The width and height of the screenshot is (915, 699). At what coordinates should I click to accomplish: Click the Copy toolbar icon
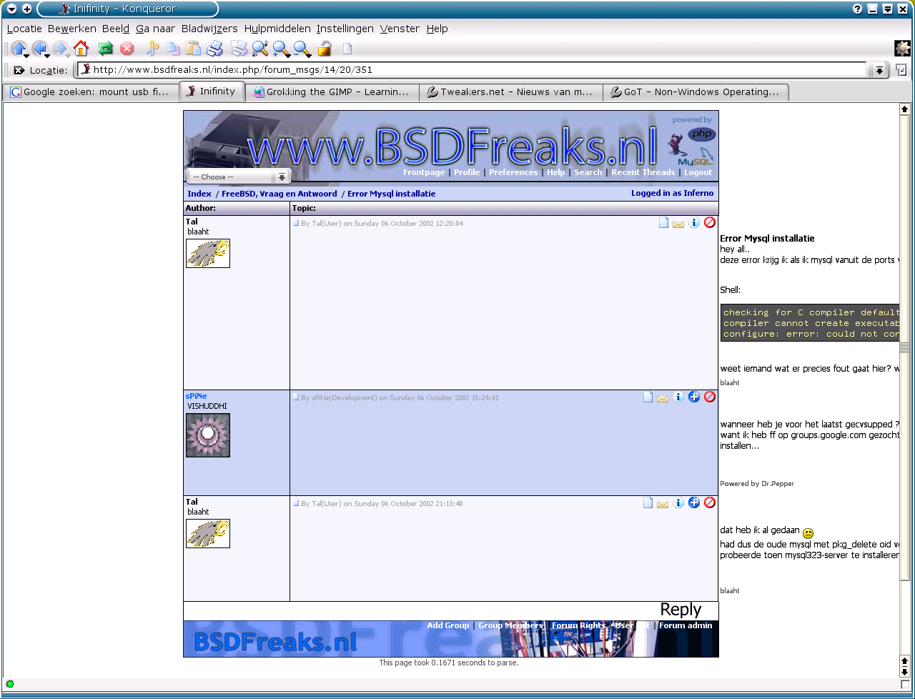(173, 49)
